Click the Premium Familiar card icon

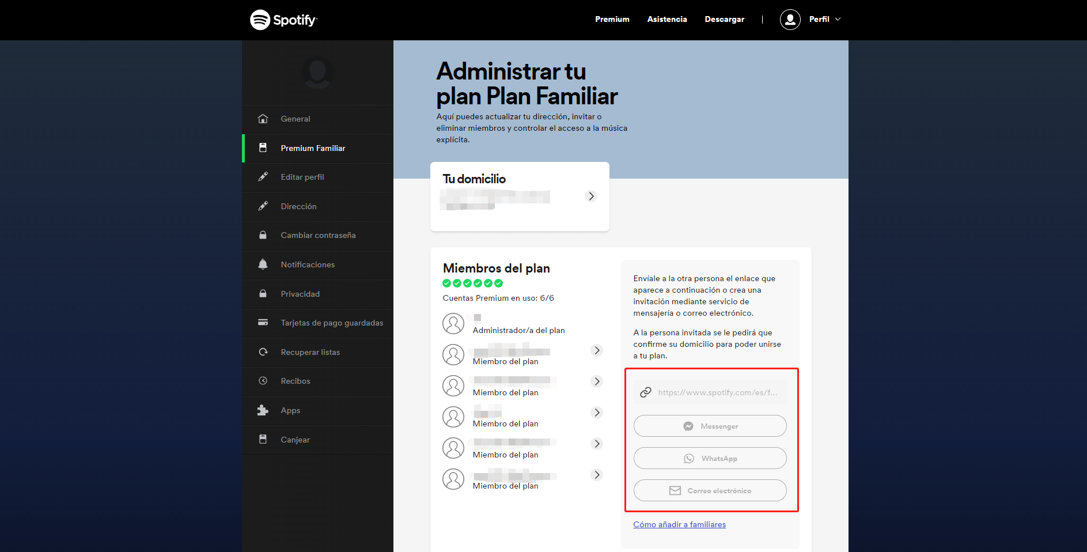point(263,148)
